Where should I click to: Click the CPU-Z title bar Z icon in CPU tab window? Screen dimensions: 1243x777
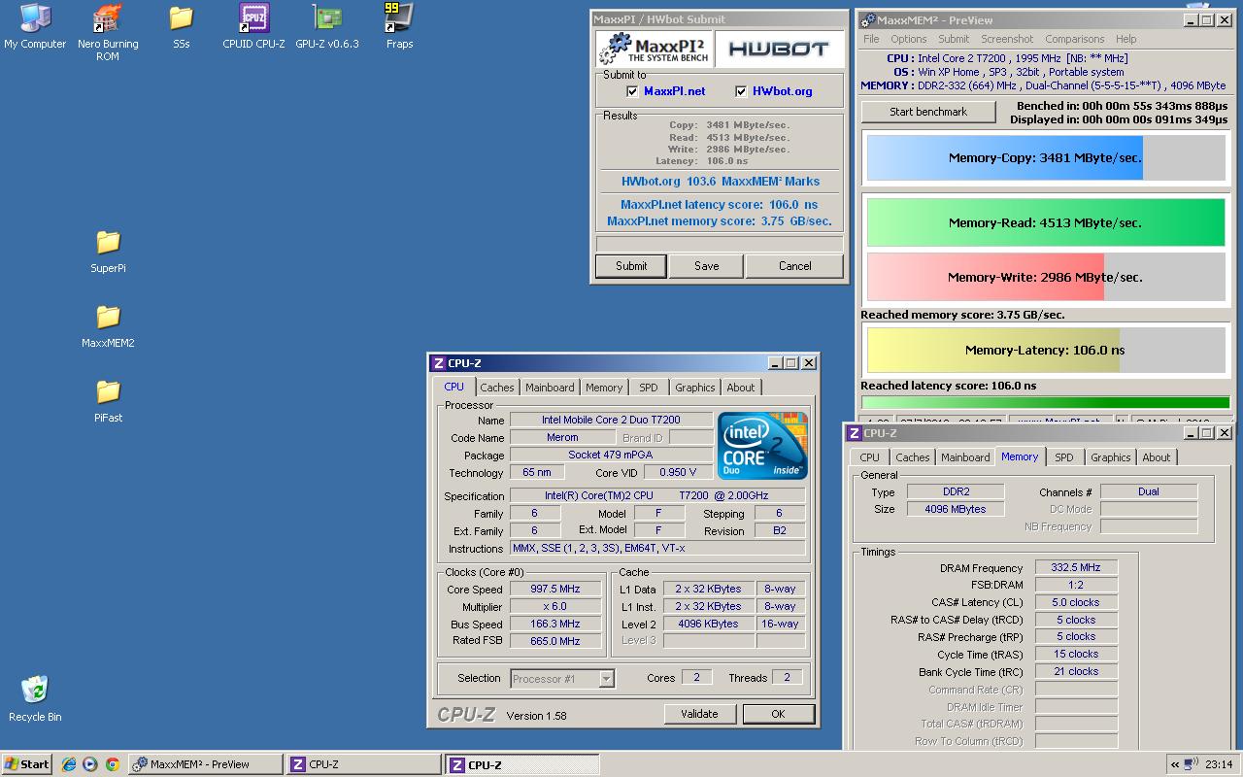pos(438,363)
